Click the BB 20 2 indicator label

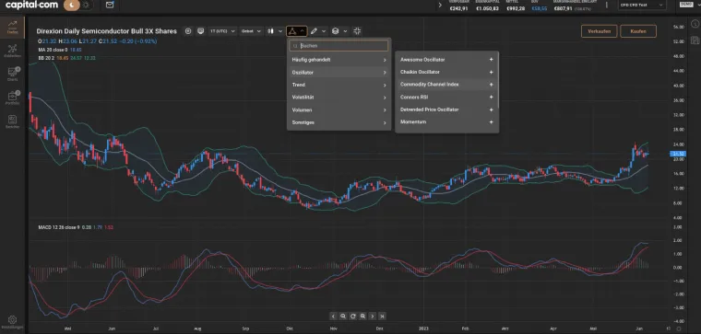coord(45,58)
